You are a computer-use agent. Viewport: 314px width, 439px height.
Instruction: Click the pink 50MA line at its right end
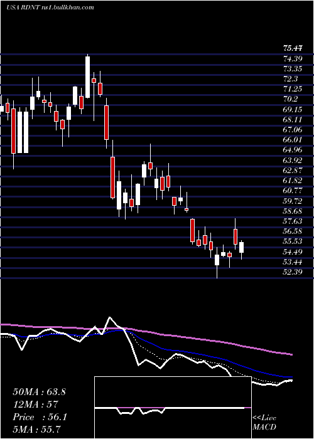point(291,354)
